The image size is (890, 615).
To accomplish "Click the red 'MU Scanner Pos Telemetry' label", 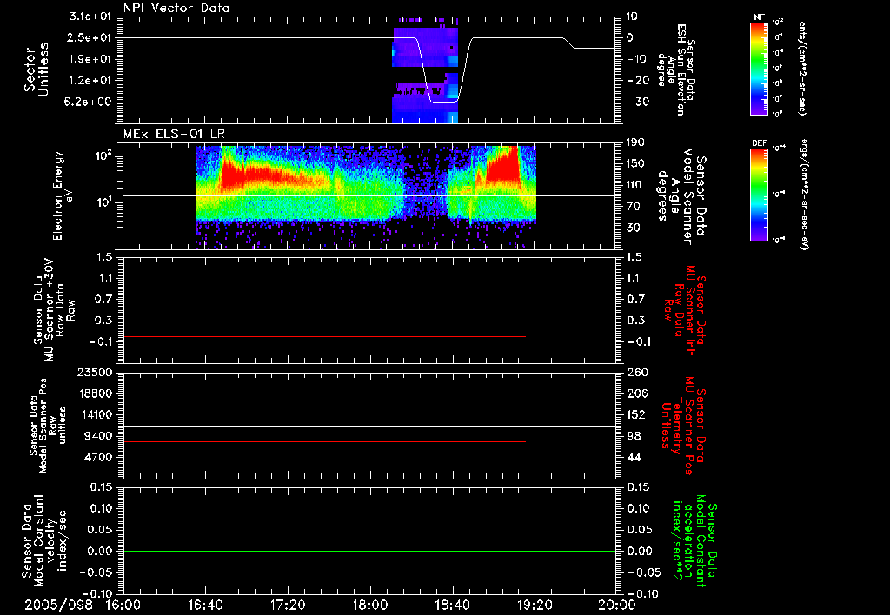I will (685, 426).
